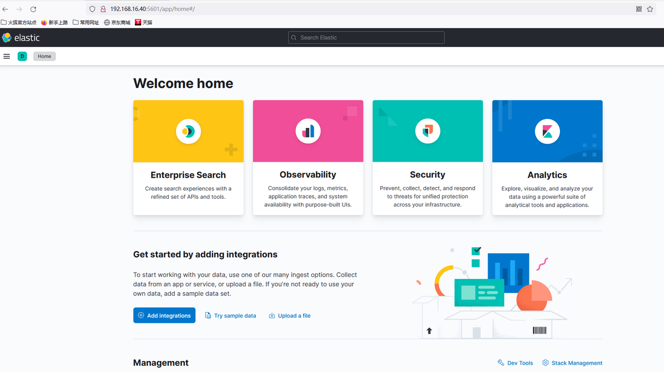Open the hamburger navigation menu
Viewport: 664px width, 372px height.
(7, 56)
